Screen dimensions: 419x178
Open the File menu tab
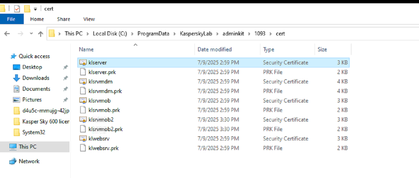tap(11, 19)
